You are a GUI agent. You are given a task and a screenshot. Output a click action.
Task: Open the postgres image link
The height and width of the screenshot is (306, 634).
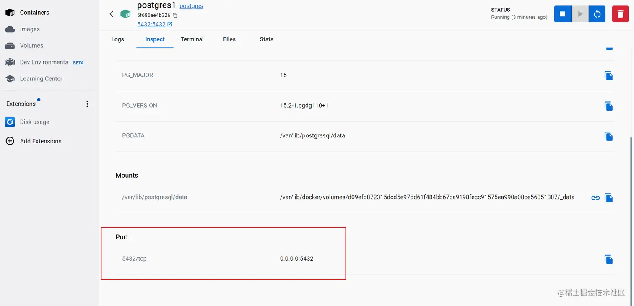(191, 6)
